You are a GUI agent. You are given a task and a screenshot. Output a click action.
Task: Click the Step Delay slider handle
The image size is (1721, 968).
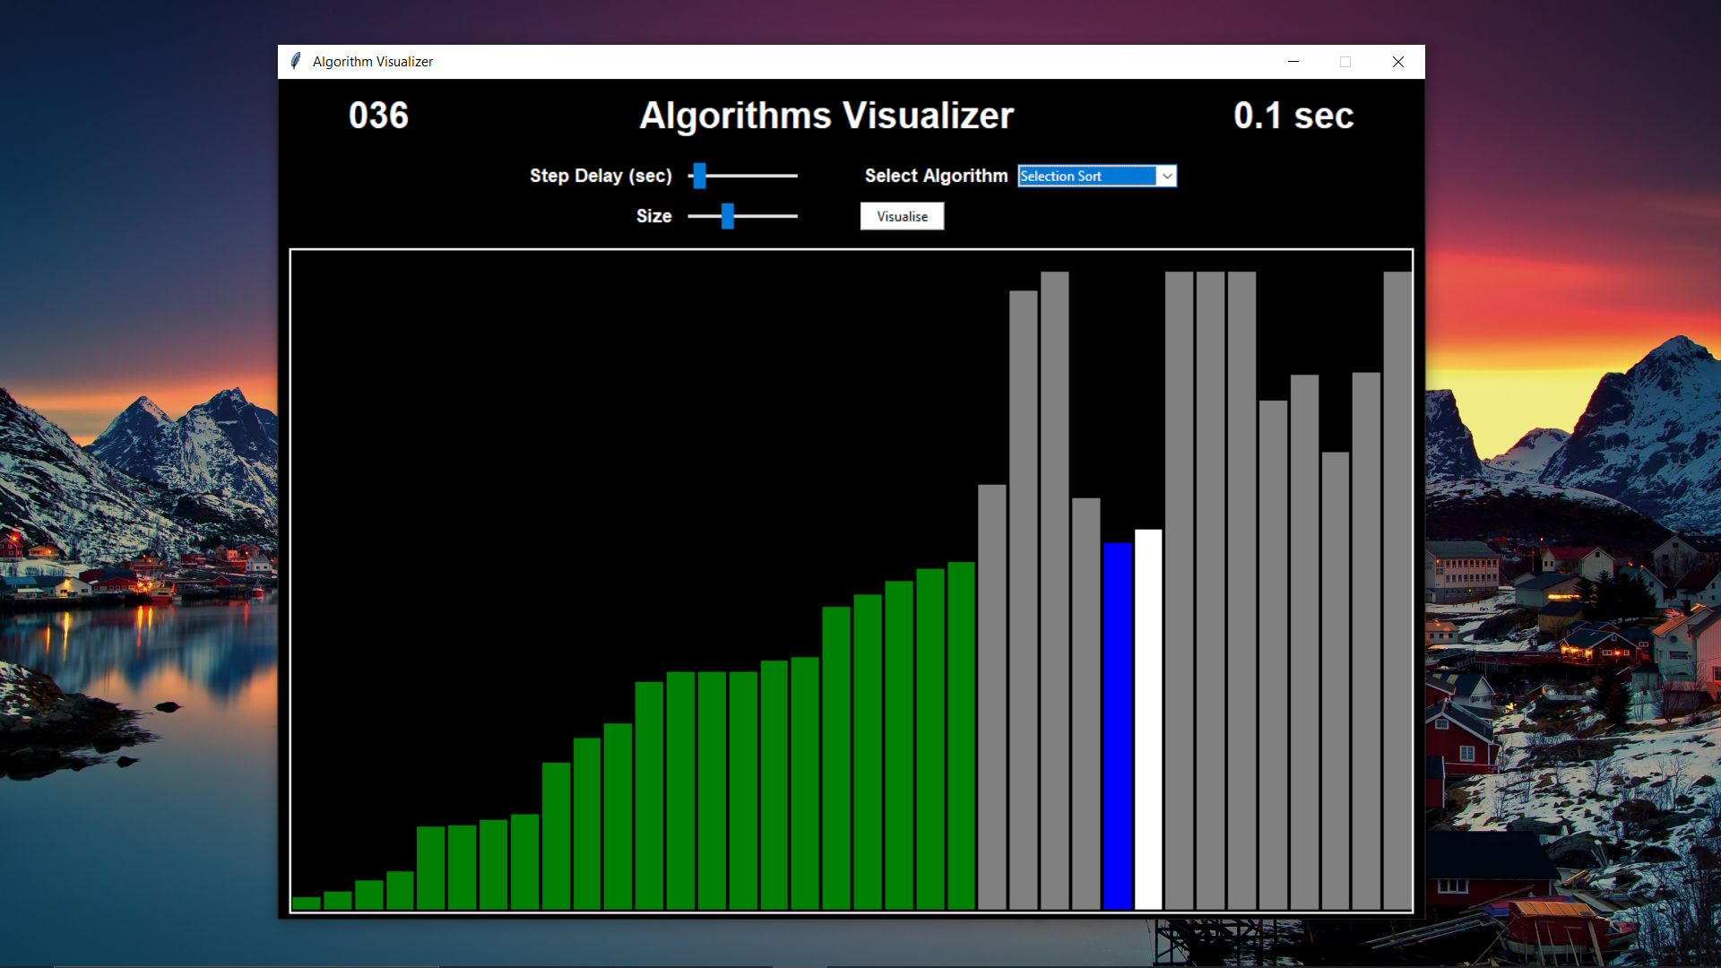tap(700, 176)
